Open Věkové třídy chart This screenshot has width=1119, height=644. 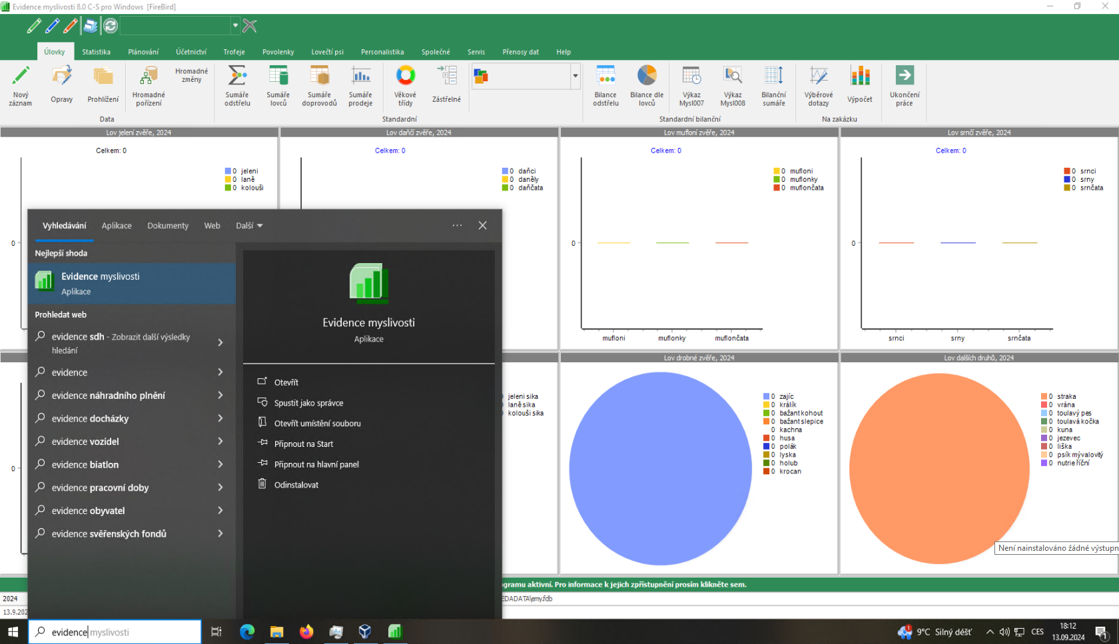405,85
